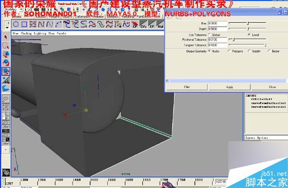Open the Polygons shelf tab

[x=54, y=17]
